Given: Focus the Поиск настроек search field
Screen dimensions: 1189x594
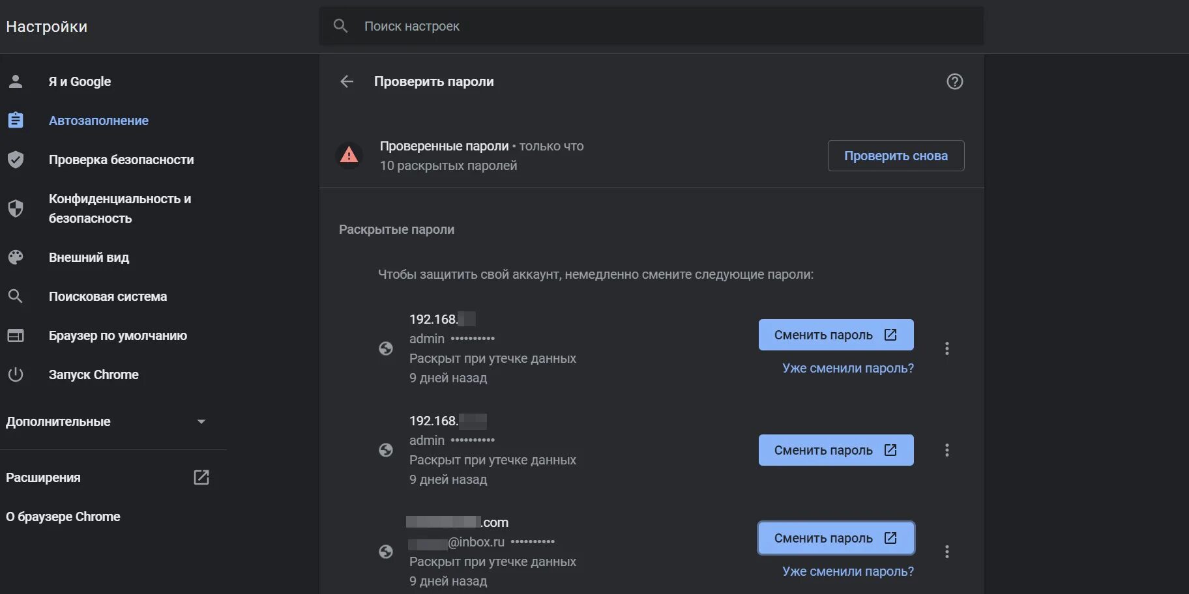Looking at the screenshot, I should [x=652, y=26].
